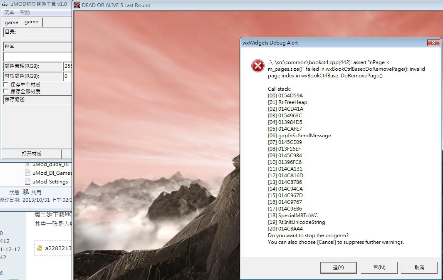The height and width of the screenshot is (280, 443).
Task: Select the uMod_Settings file icon
Action: click(27, 181)
